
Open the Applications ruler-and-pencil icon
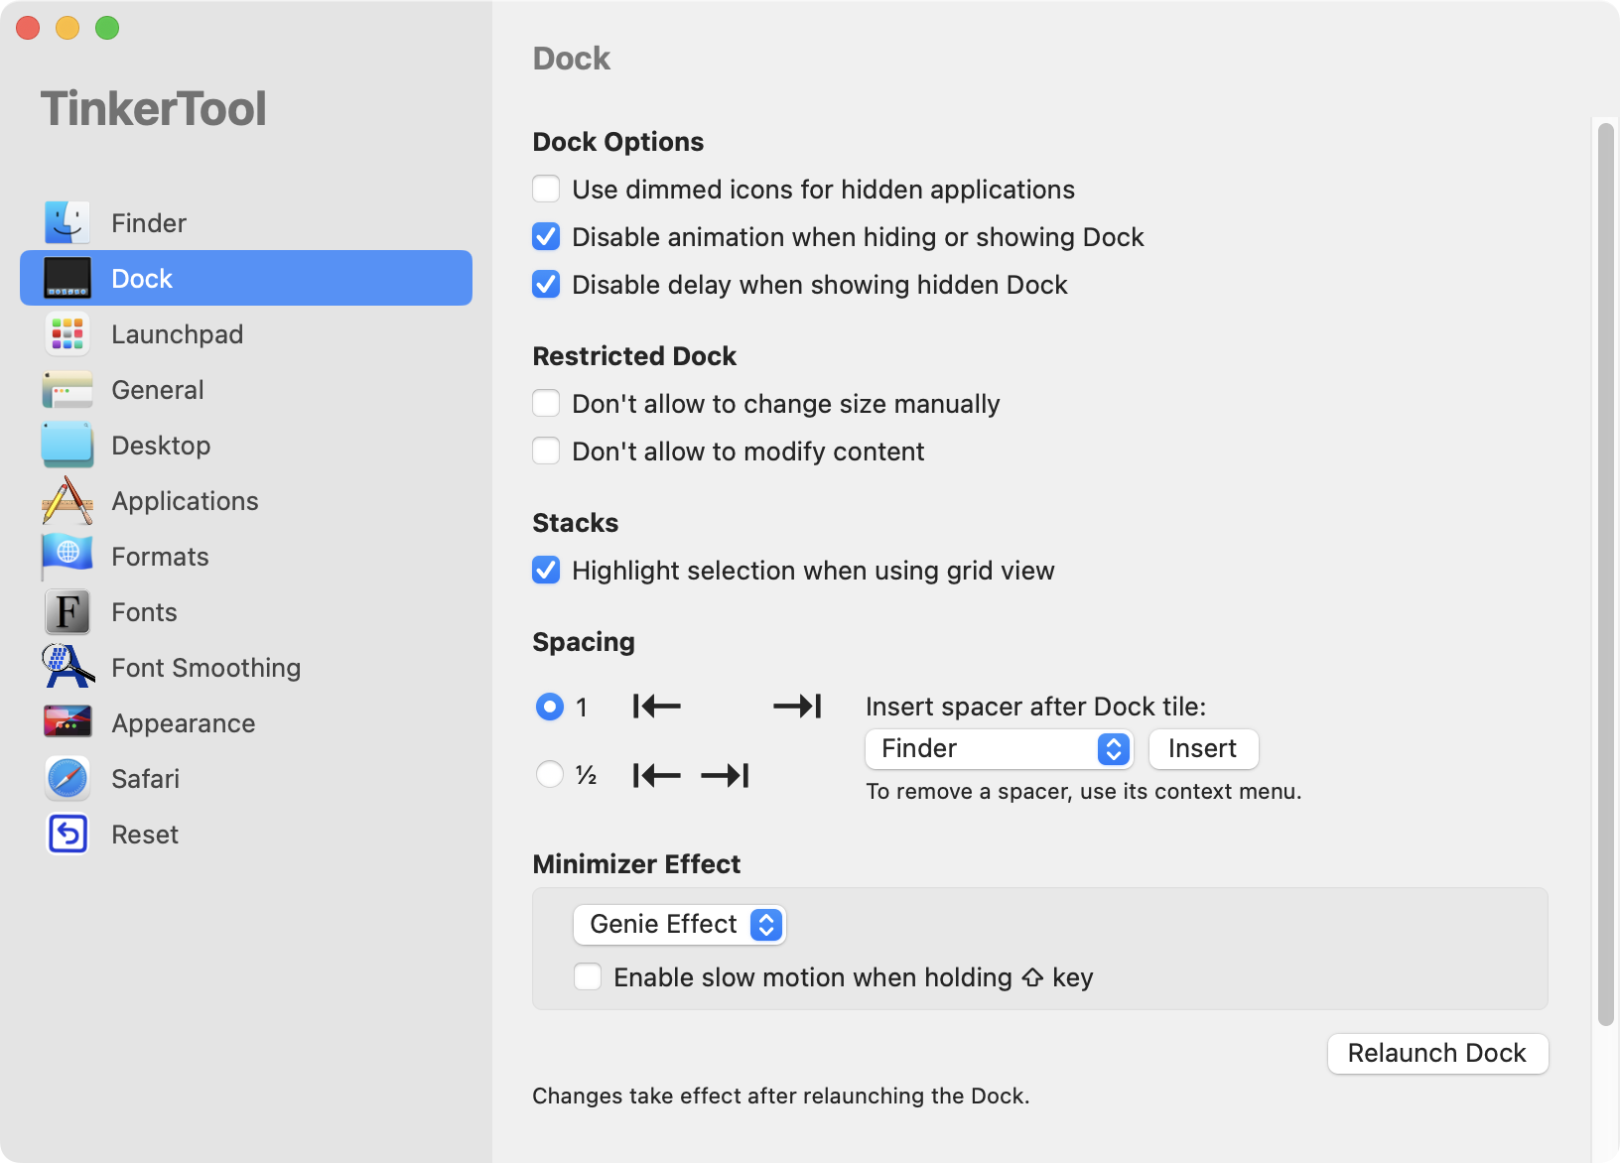67,501
